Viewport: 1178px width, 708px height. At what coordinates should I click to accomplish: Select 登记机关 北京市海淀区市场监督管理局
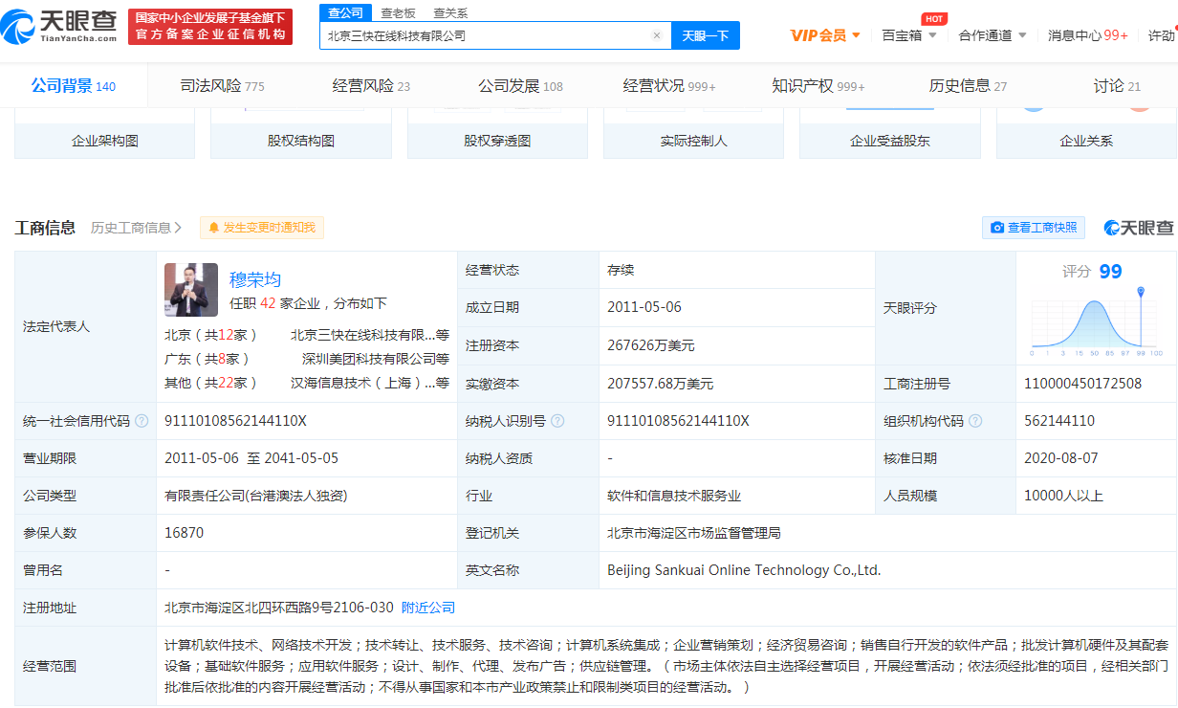click(x=694, y=533)
